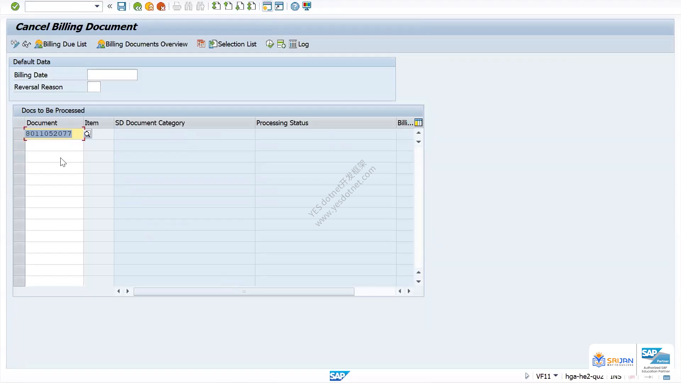Open the Billing Due List
Screen dimensions: 681x383
pos(61,44)
